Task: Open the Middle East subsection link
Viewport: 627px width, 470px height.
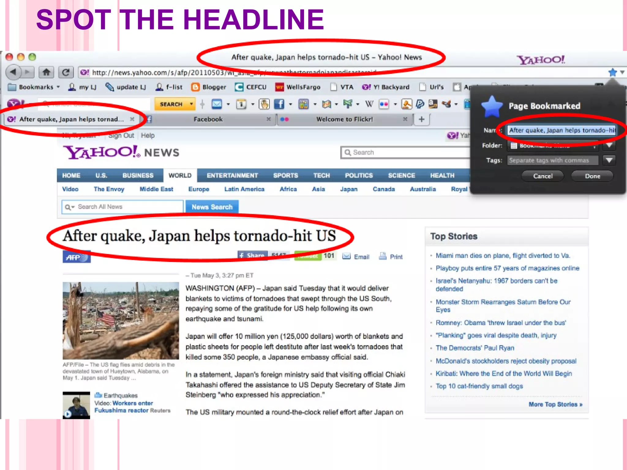Action: point(156,189)
